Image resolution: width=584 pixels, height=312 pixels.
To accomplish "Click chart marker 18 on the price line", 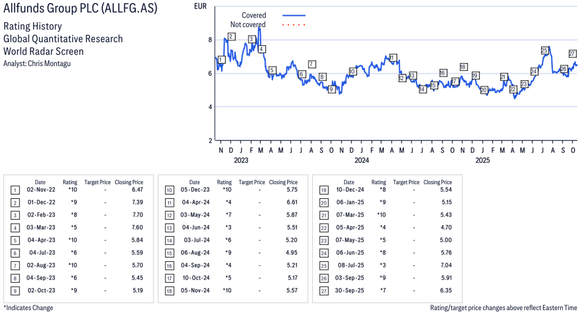I will click(x=463, y=67).
